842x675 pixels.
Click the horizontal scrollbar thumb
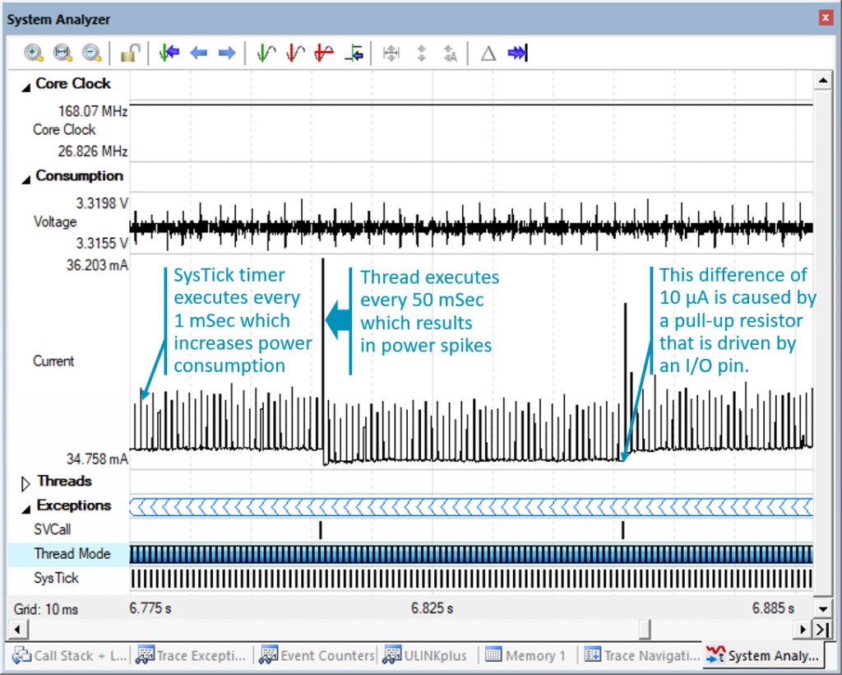pos(645,630)
